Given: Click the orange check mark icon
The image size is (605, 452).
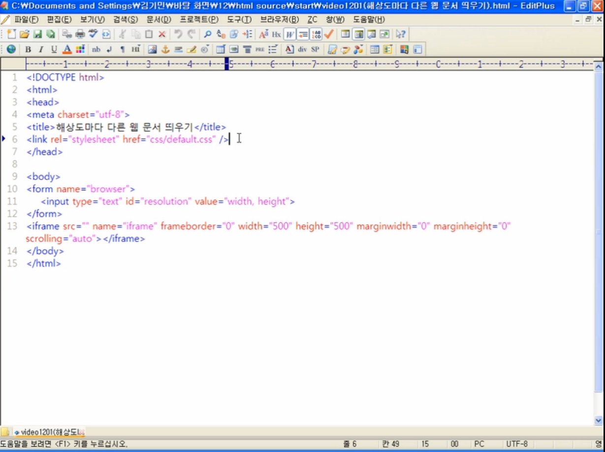Looking at the screenshot, I should [x=328, y=34].
